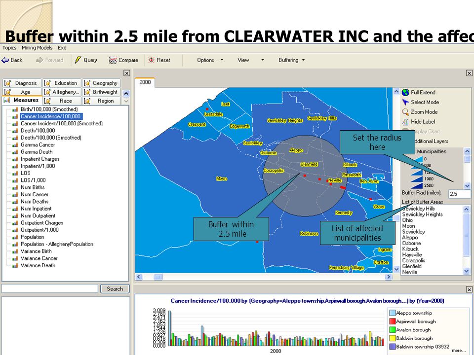The image size is (474, 355).
Task: Click the Robinson label on map
Action: 309,234
